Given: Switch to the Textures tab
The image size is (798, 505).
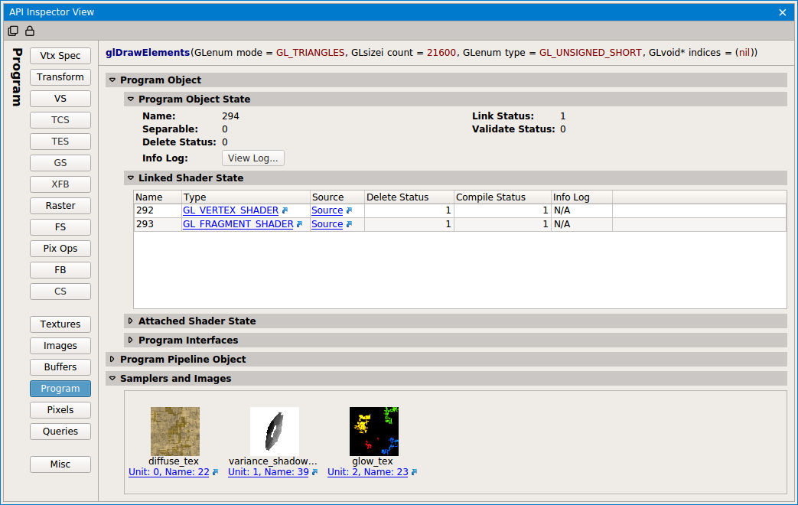Looking at the screenshot, I should tap(60, 324).
